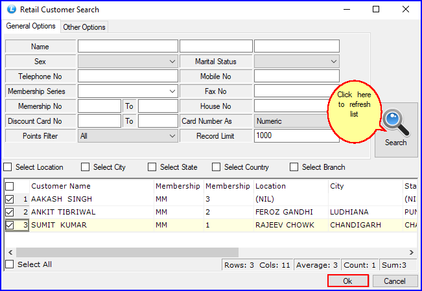
Task: Select the SUMIT KUMAR name cell
Action: [91, 225]
